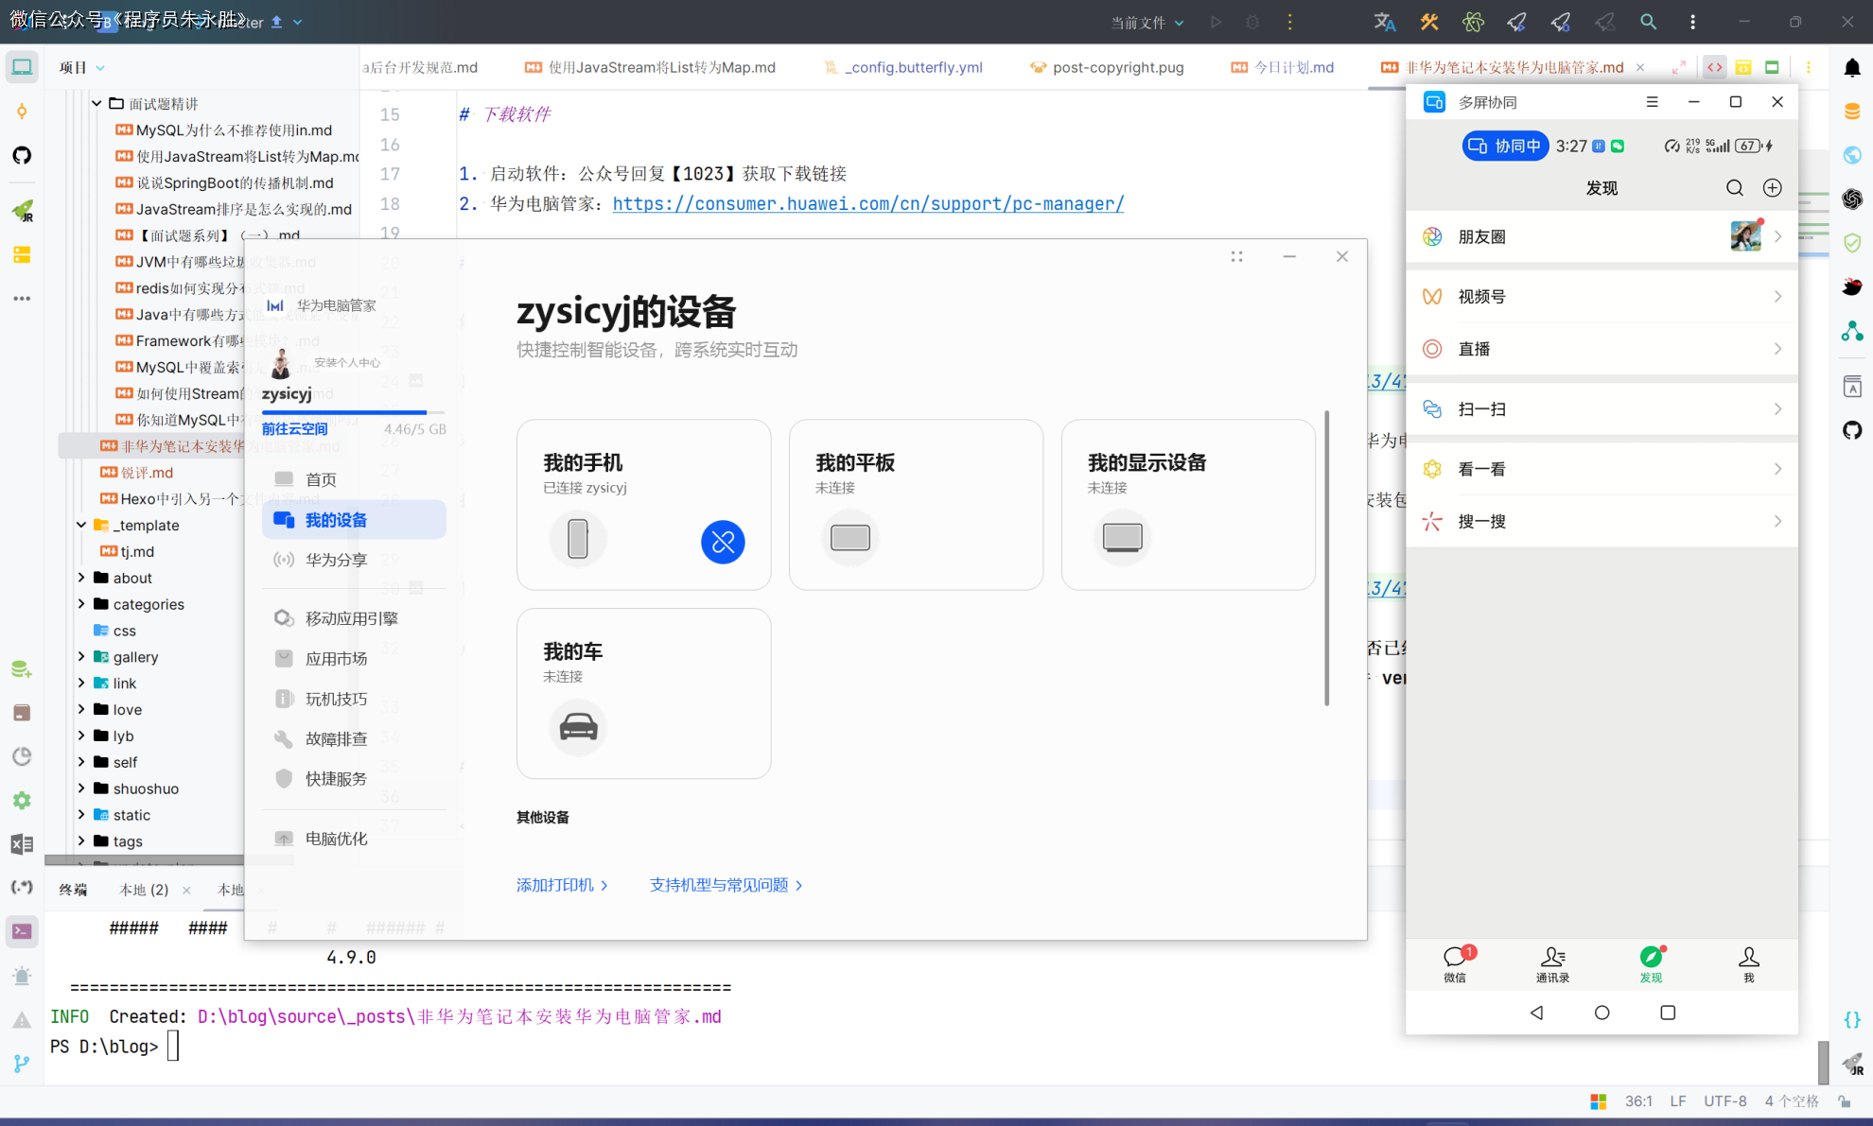The image size is (1873, 1126).
Task: Switch to editor-only view mode icon
Action: point(1715,67)
